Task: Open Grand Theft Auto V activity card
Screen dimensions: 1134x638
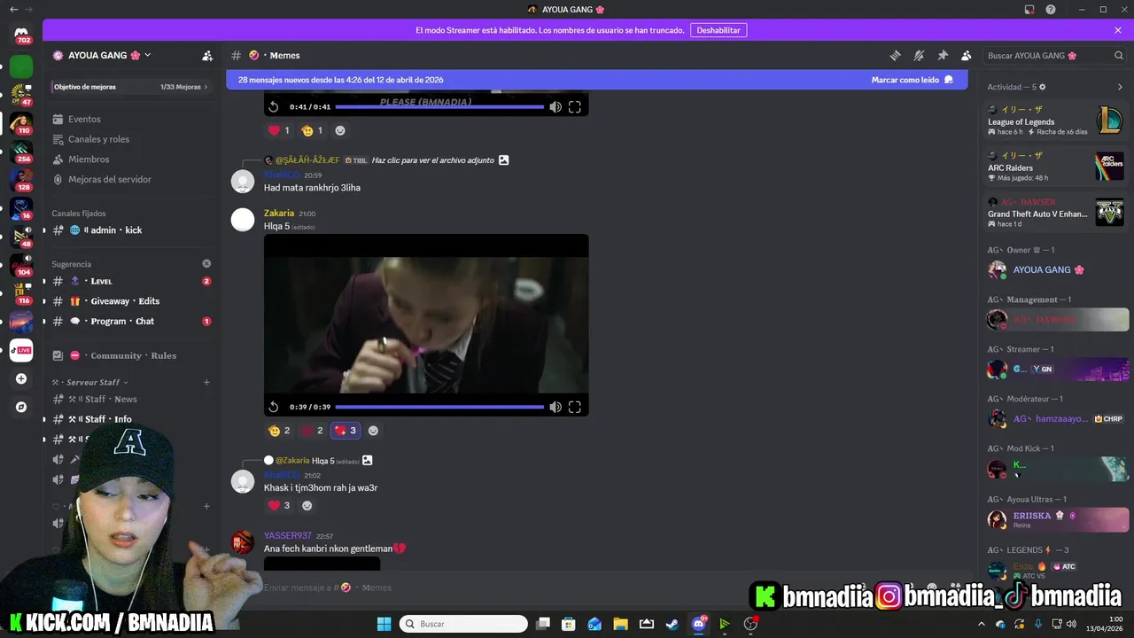Action: coord(1055,213)
